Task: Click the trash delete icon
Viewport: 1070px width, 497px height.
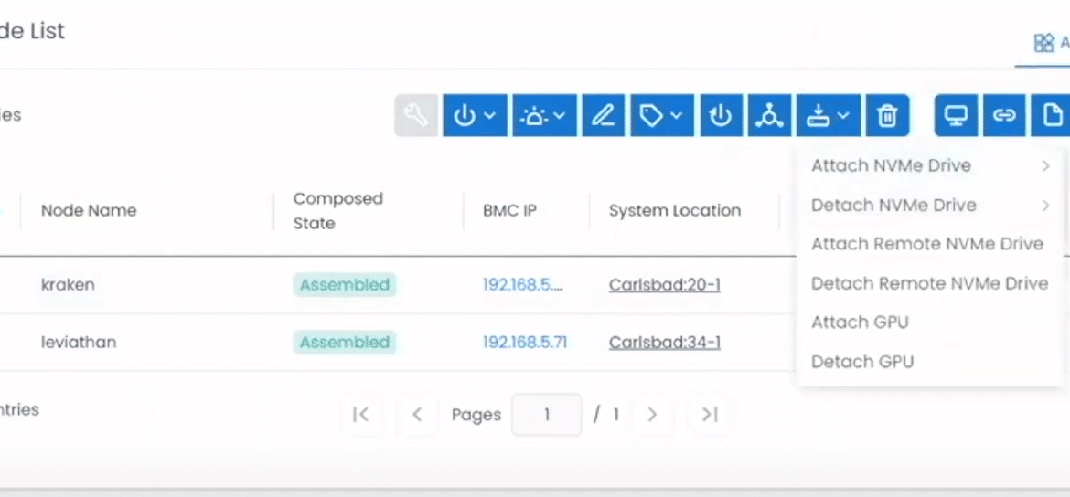Action: click(887, 115)
